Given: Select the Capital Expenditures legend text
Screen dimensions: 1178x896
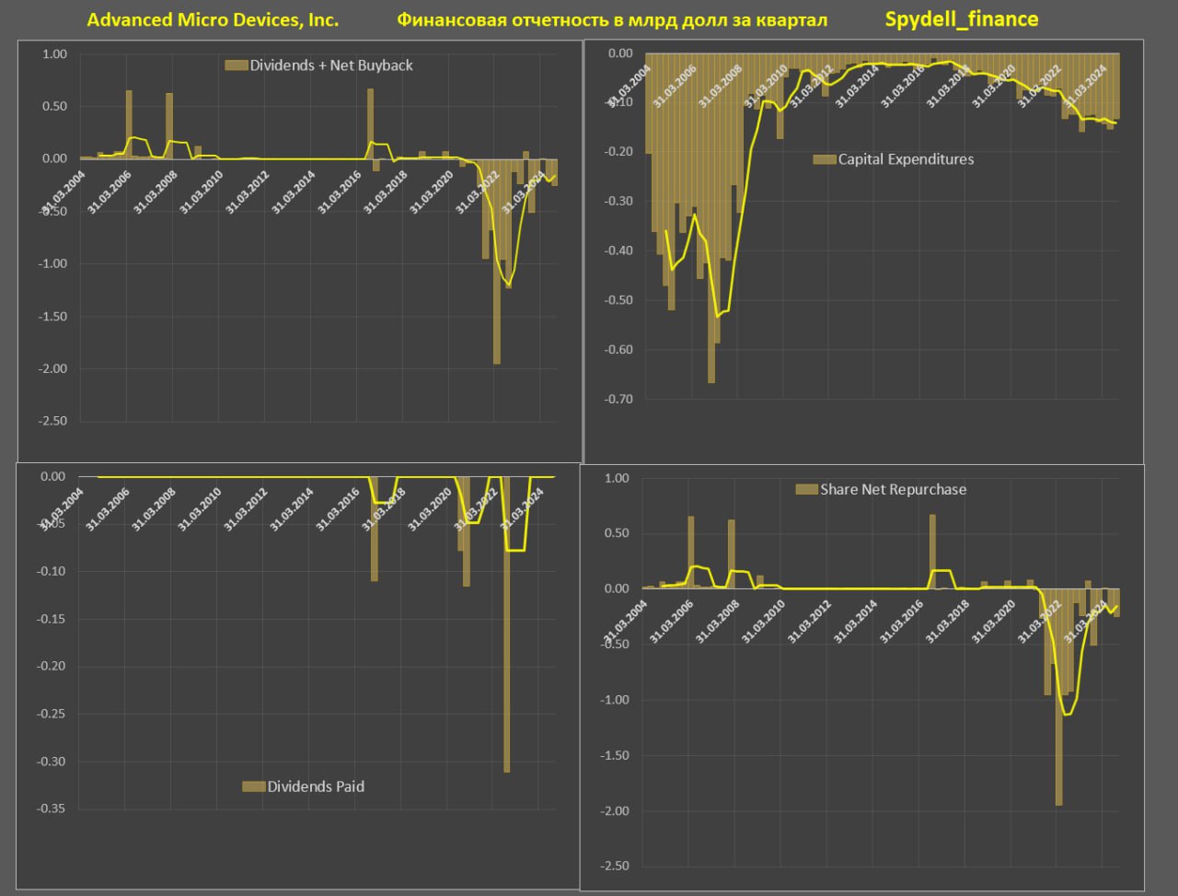Looking at the screenshot, I should pyautogui.click(x=906, y=159).
